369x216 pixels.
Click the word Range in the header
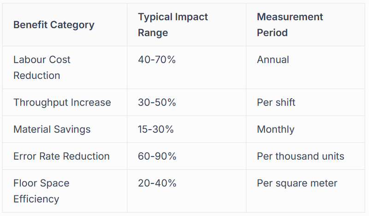coord(153,33)
